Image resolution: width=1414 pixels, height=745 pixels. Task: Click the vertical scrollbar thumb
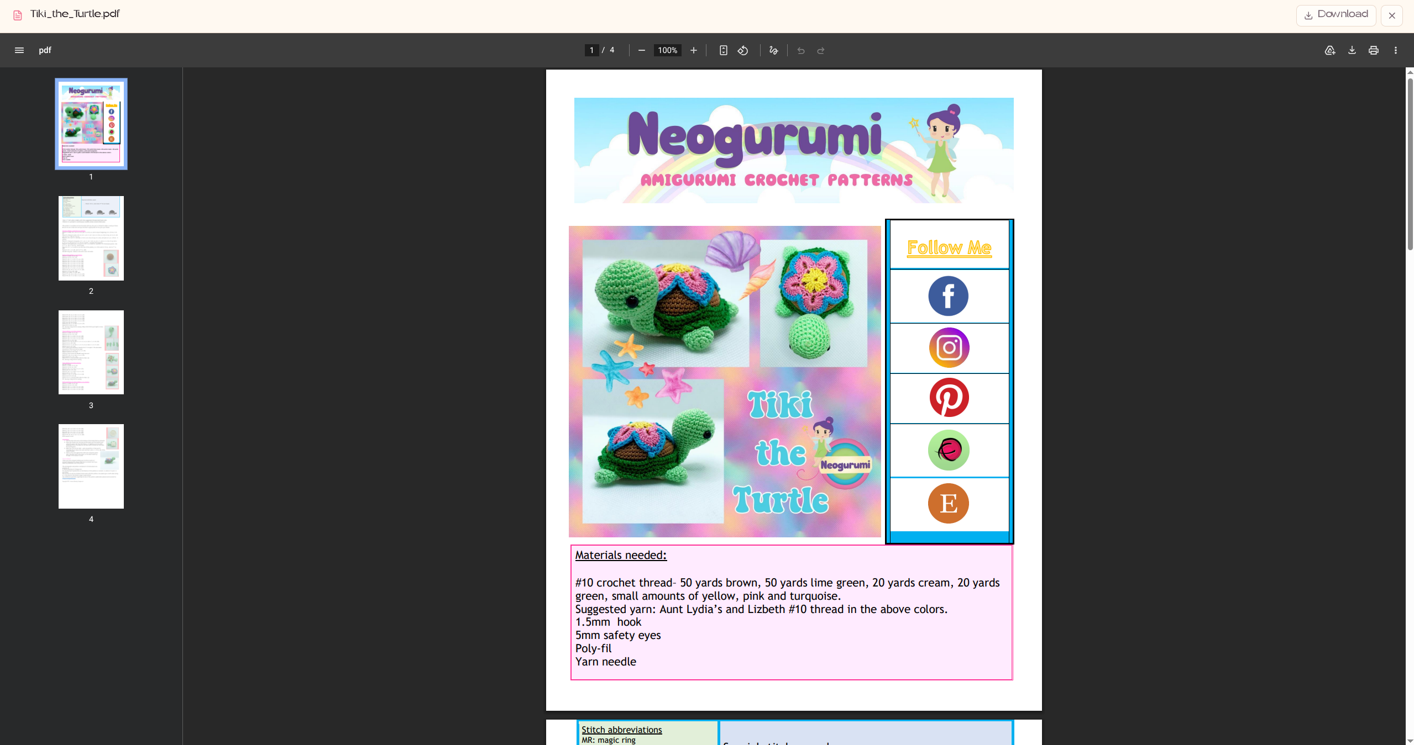[1410, 163]
